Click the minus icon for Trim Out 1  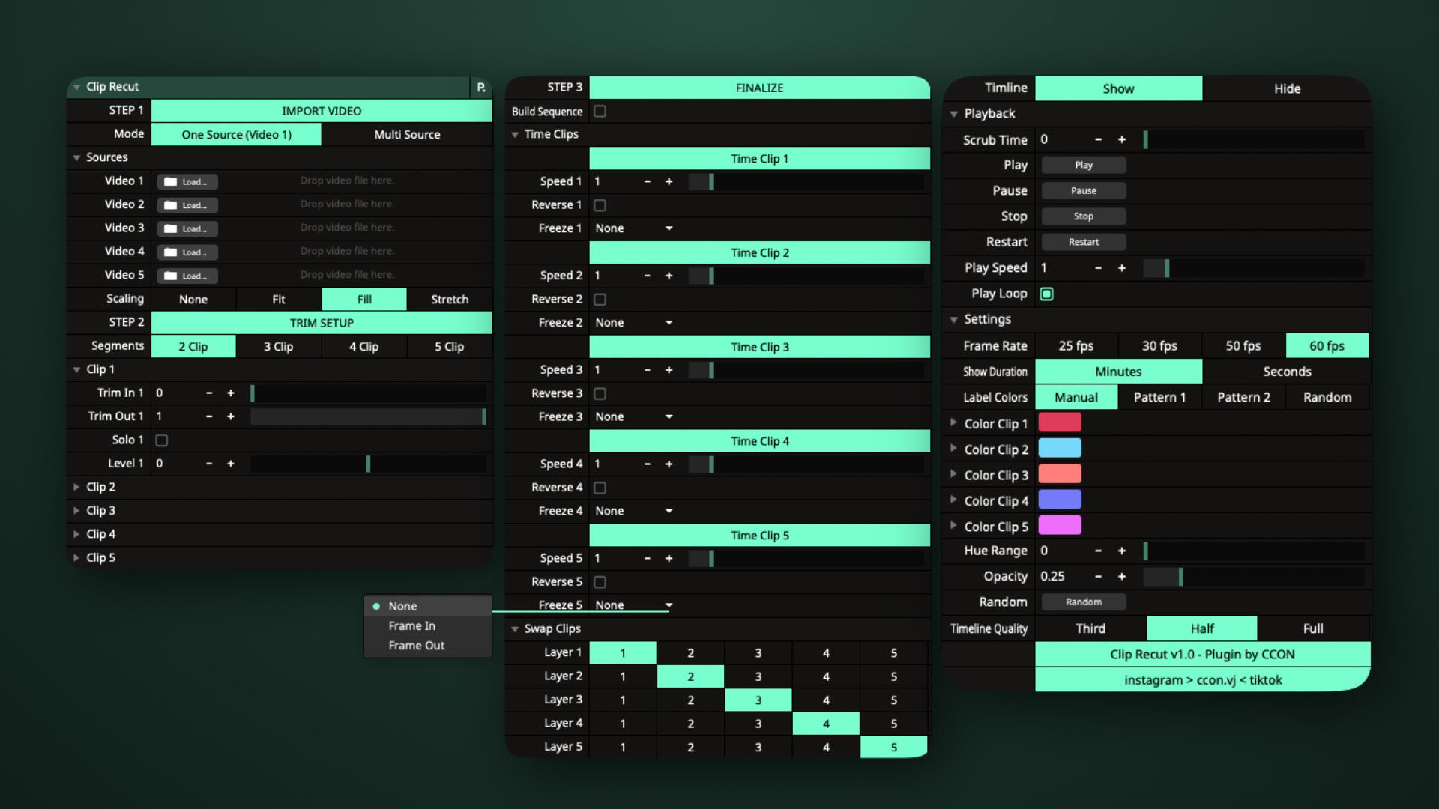[x=209, y=416]
